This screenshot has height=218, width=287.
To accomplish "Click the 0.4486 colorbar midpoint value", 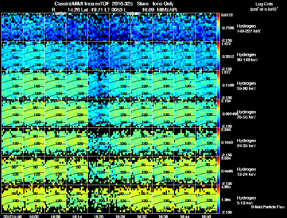I will (227, 171).
